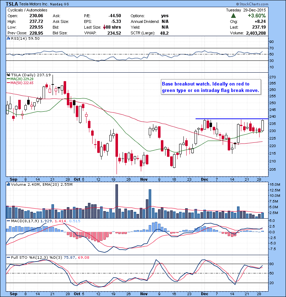Viewport: 286px width, 297px height.
Task: Select the Prev Close value 228.95
Action: click(36, 33)
